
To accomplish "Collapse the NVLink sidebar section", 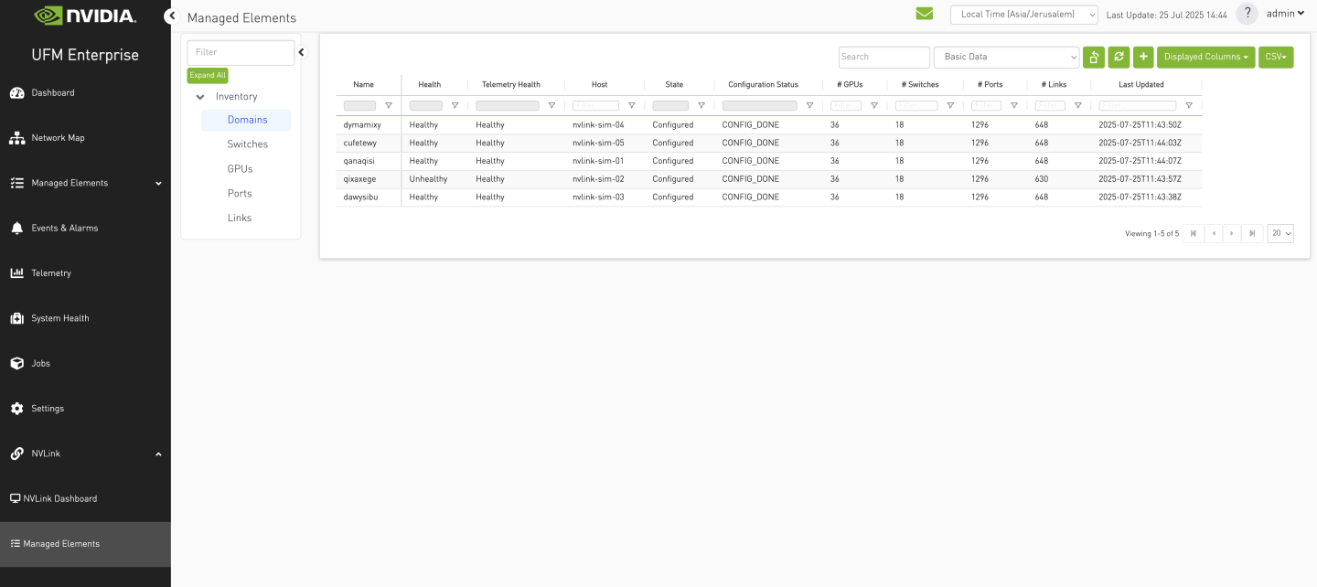I will pyautogui.click(x=157, y=453).
